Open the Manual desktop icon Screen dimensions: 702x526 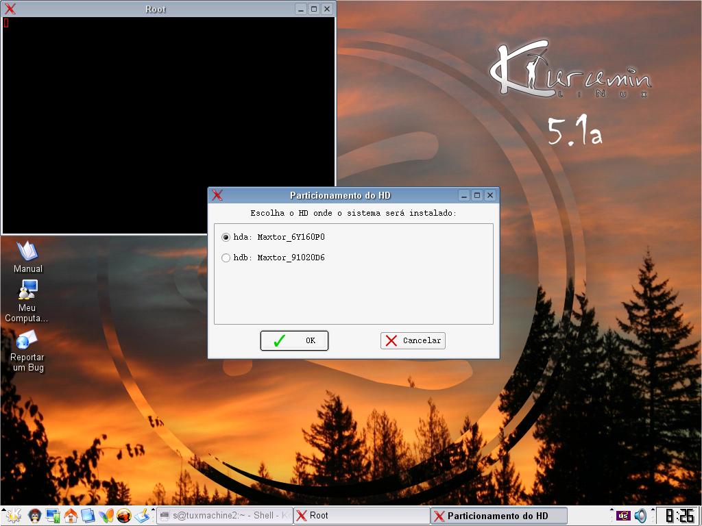(x=27, y=257)
